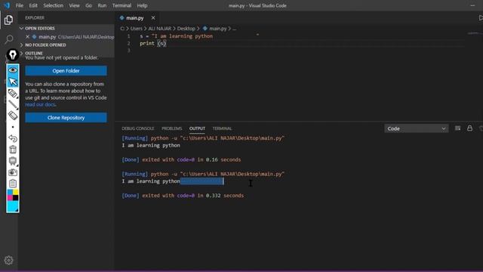Screen dimensions: 483x272
Task: Open the Help menu
Action: [142, 5]
